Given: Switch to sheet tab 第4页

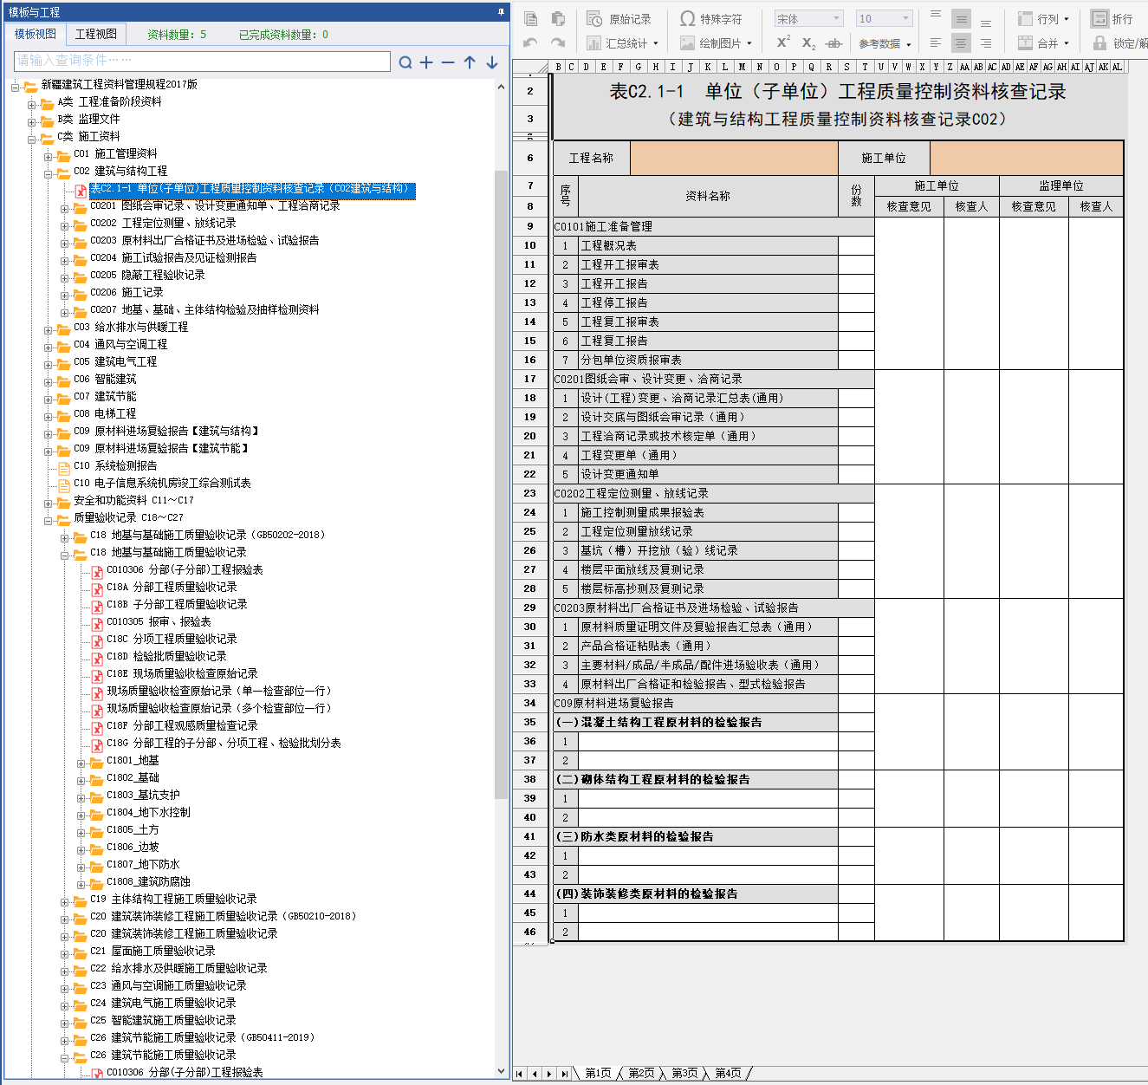Looking at the screenshot, I should (x=728, y=1073).
